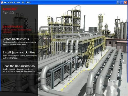The width and height of the screenshot is (128, 96).
Task: Click the red AutoCAD logo text
Action: [10, 9]
